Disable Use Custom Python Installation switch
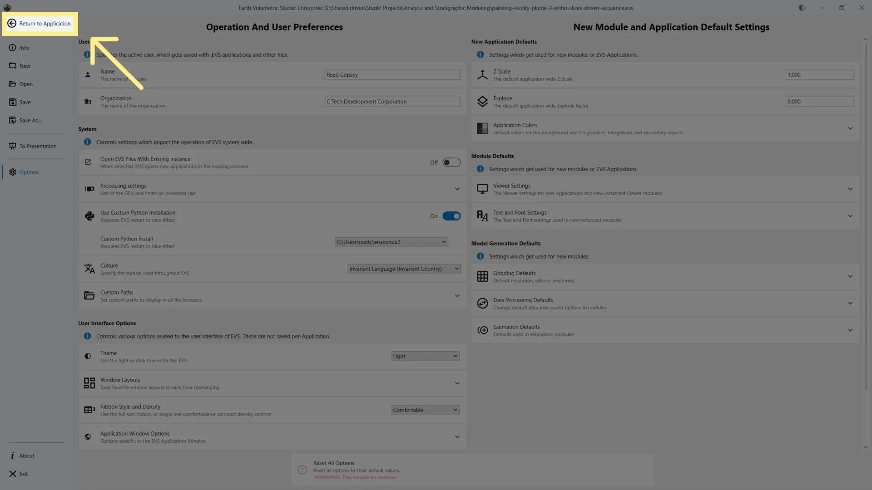 tap(451, 216)
